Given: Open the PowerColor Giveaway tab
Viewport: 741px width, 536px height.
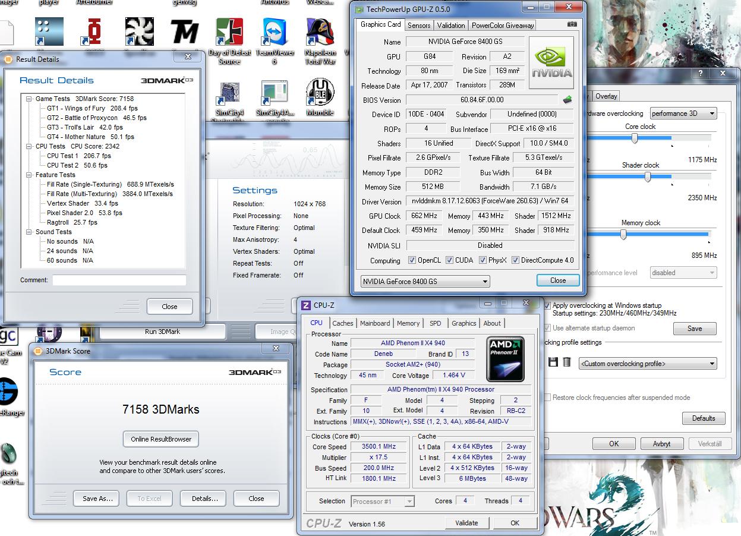Looking at the screenshot, I should pyautogui.click(x=502, y=26).
